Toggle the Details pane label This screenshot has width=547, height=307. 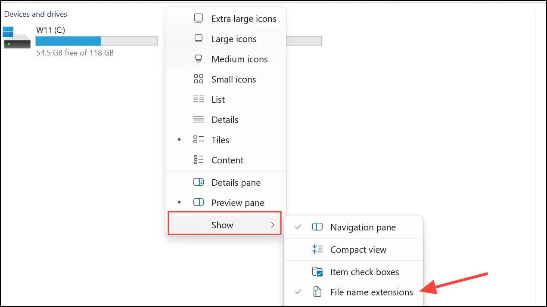[x=236, y=183]
